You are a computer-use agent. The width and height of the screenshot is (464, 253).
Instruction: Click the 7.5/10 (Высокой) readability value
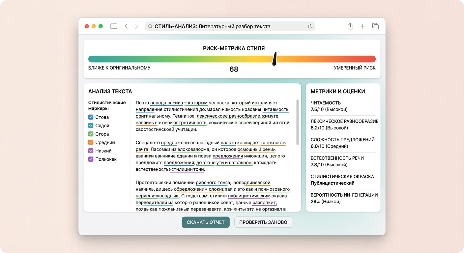329,109
